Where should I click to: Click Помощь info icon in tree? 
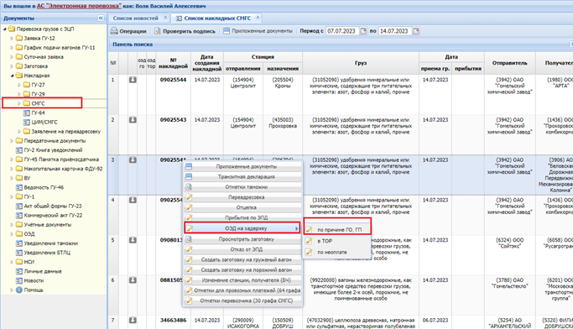coord(19,290)
